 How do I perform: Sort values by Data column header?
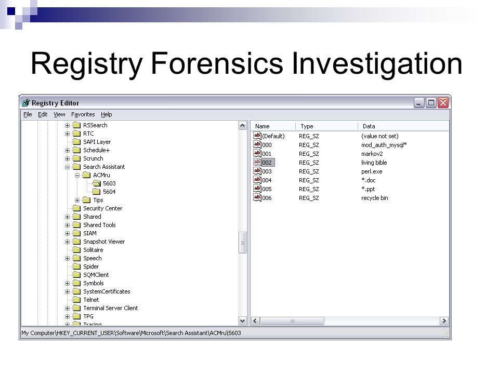click(403, 126)
